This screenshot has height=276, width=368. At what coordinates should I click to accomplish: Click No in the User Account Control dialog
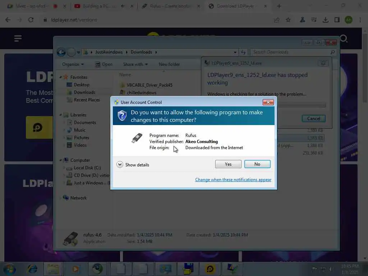(x=257, y=164)
